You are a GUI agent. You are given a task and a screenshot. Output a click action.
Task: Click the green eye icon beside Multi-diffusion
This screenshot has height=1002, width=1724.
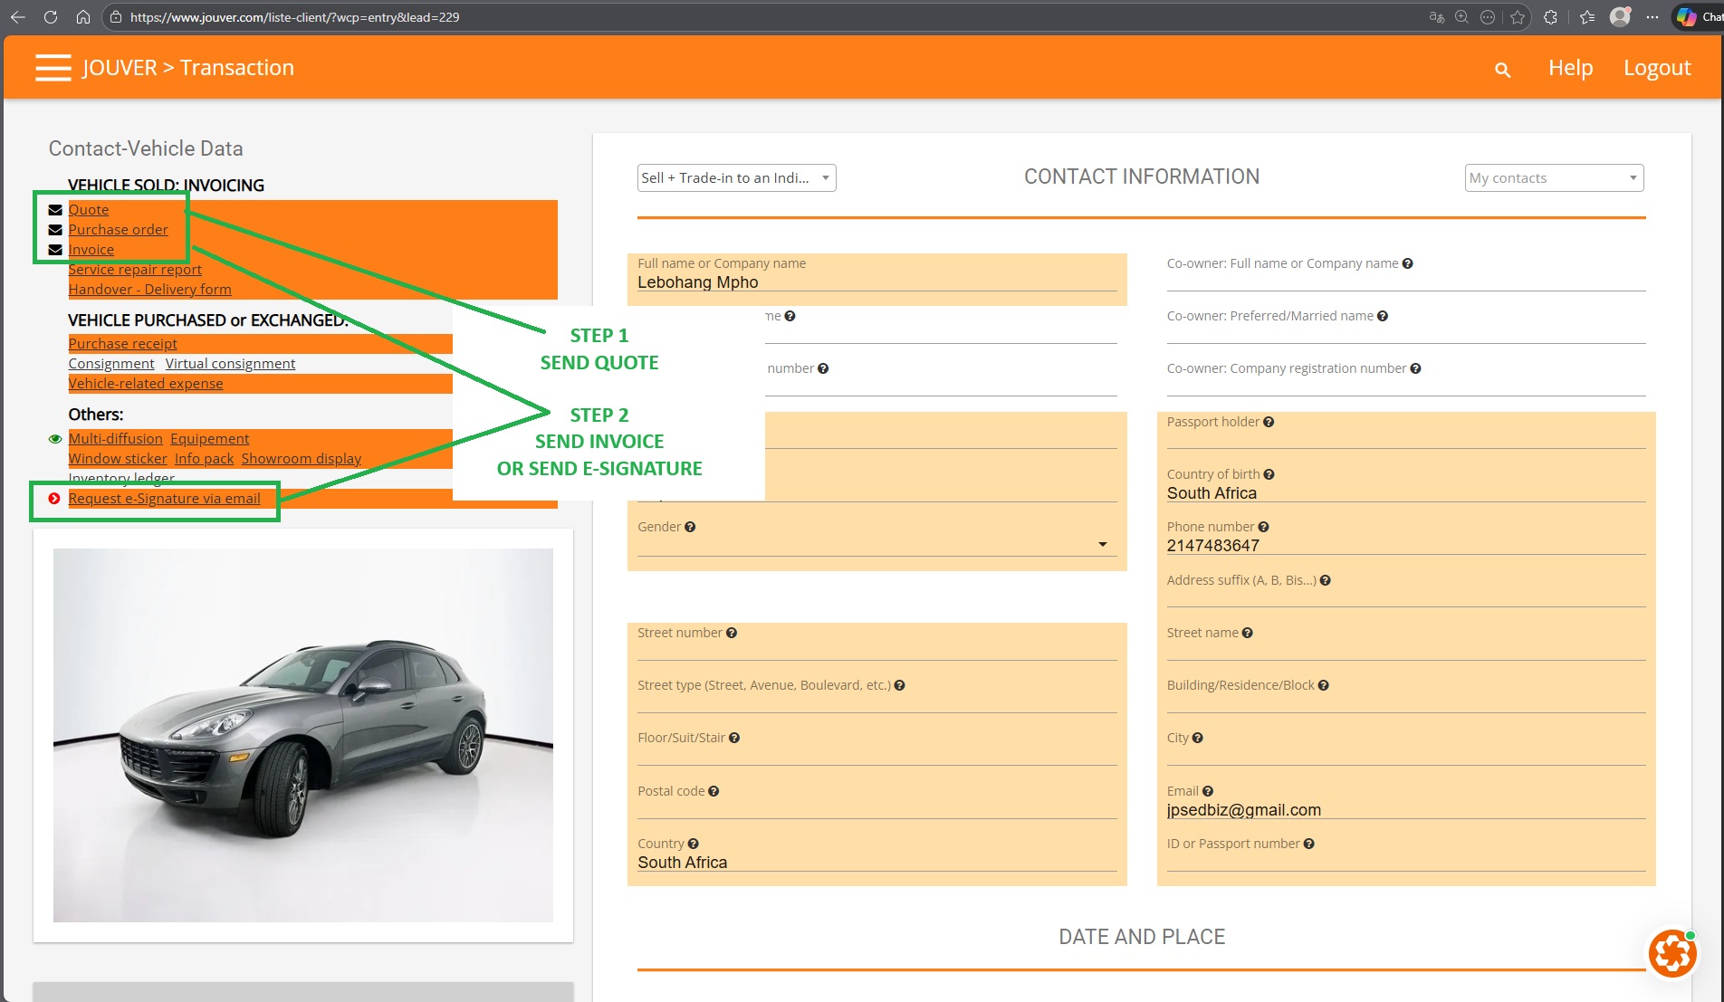click(x=55, y=439)
